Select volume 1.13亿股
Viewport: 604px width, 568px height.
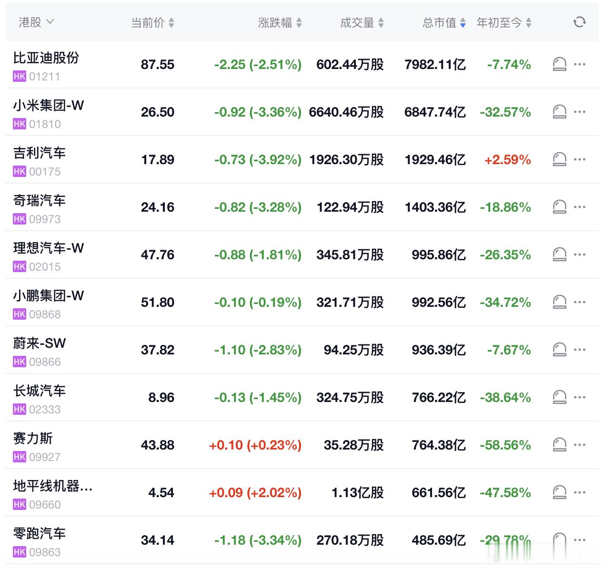coord(358,492)
